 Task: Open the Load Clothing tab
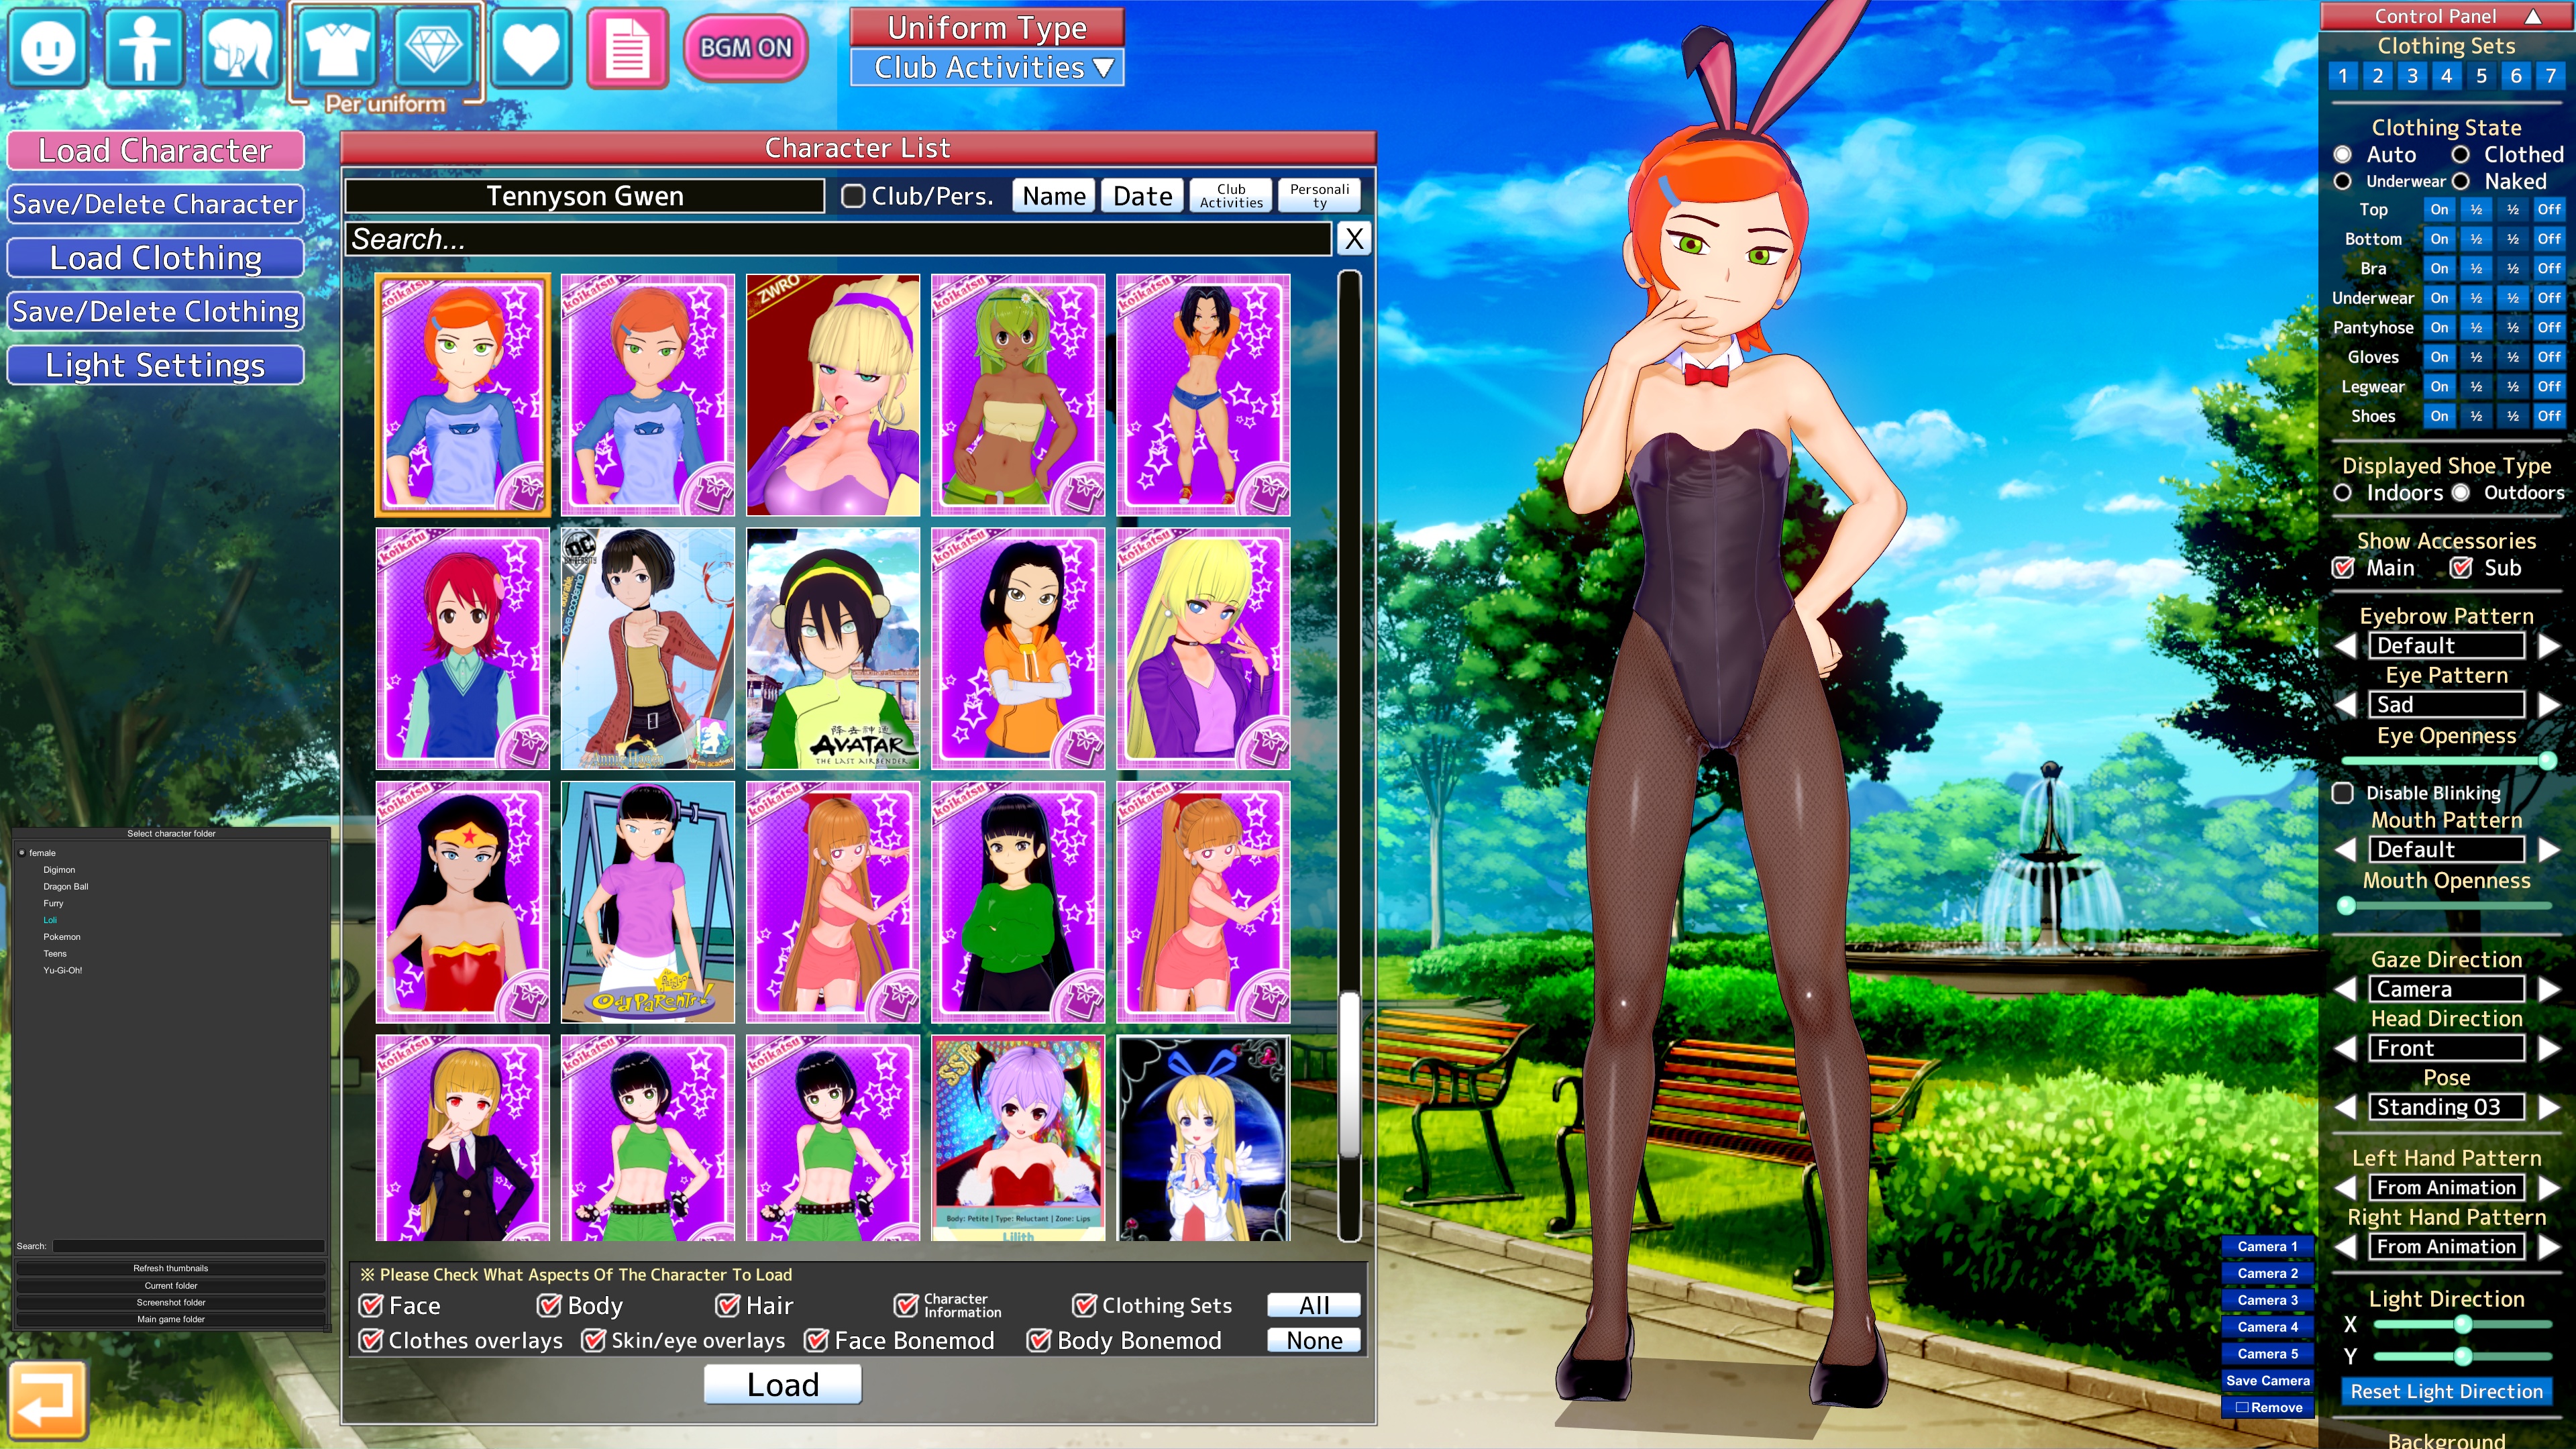(x=155, y=258)
